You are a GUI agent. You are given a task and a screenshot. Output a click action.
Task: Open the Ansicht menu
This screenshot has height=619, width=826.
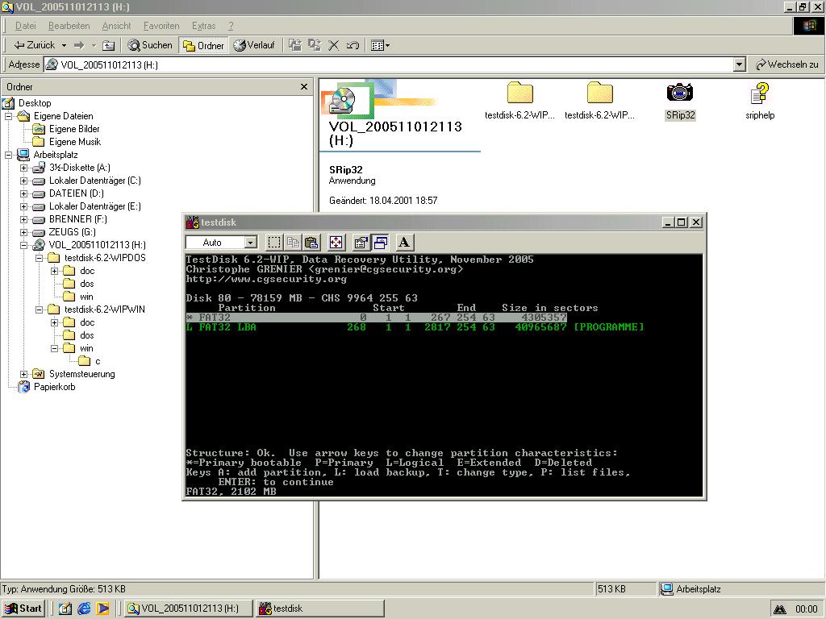coord(116,26)
